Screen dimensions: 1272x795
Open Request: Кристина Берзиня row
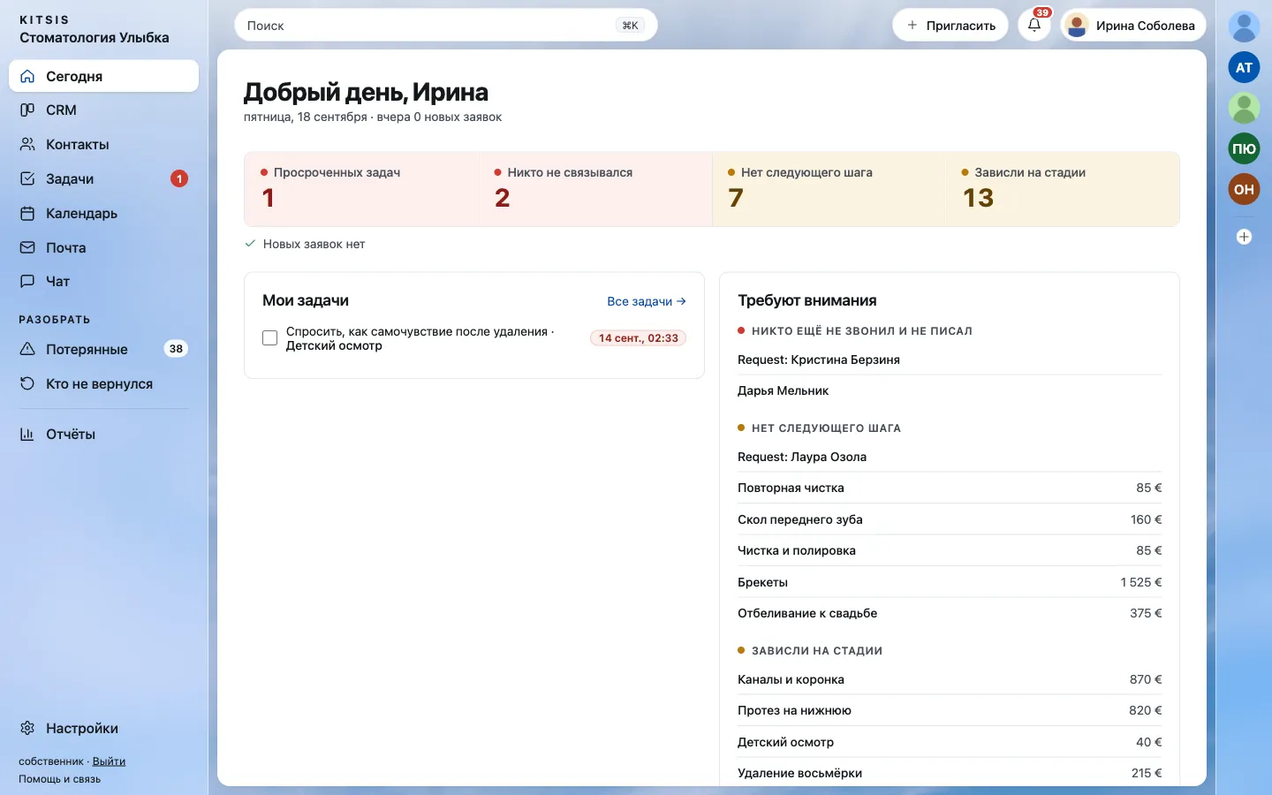click(950, 360)
